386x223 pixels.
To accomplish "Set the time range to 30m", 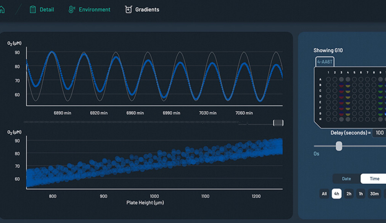I will point(374,194).
